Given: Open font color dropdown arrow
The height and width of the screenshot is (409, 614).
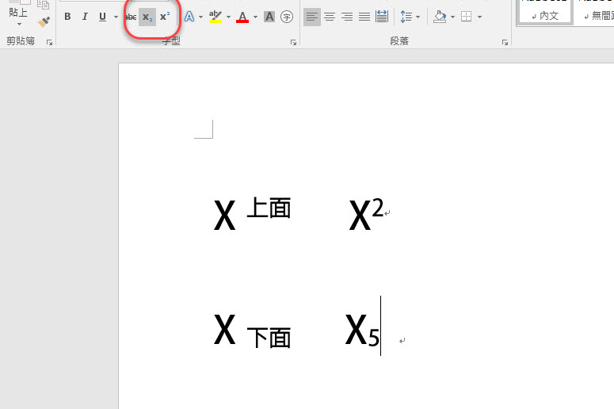Looking at the screenshot, I should [x=255, y=17].
